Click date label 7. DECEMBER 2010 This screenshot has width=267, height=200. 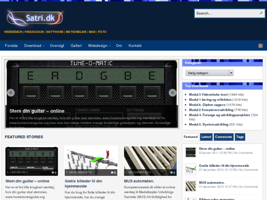pyautogui.click(x=79, y=172)
